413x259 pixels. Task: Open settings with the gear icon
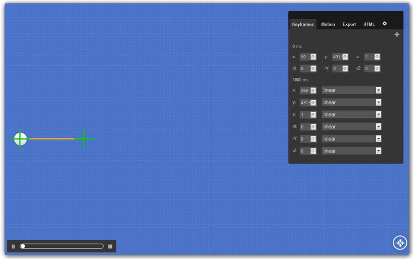(x=385, y=24)
